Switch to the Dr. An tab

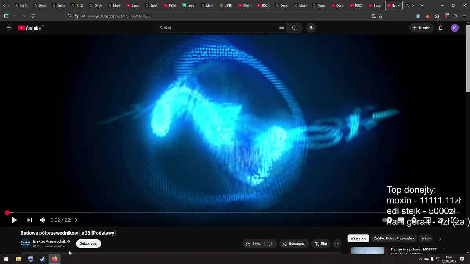click(96, 5)
